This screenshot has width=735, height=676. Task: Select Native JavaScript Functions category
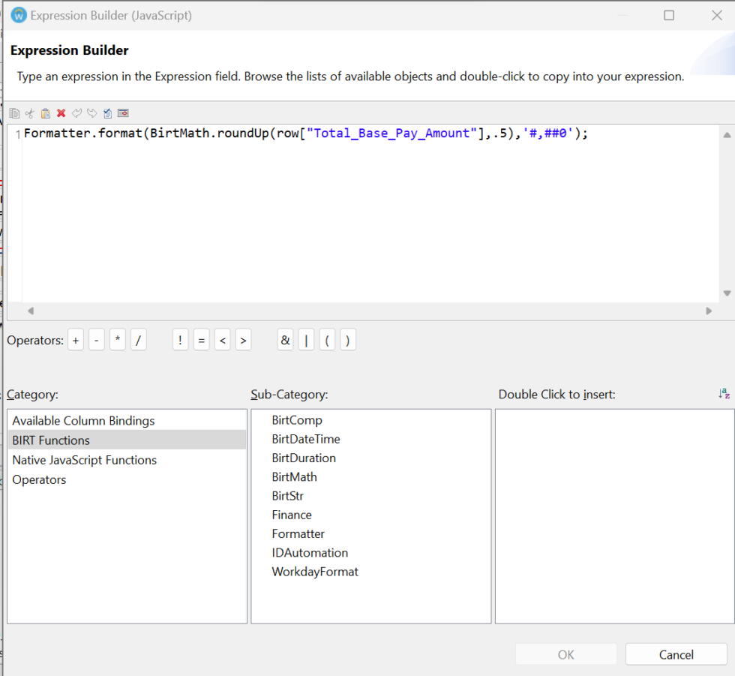[84, 460]
